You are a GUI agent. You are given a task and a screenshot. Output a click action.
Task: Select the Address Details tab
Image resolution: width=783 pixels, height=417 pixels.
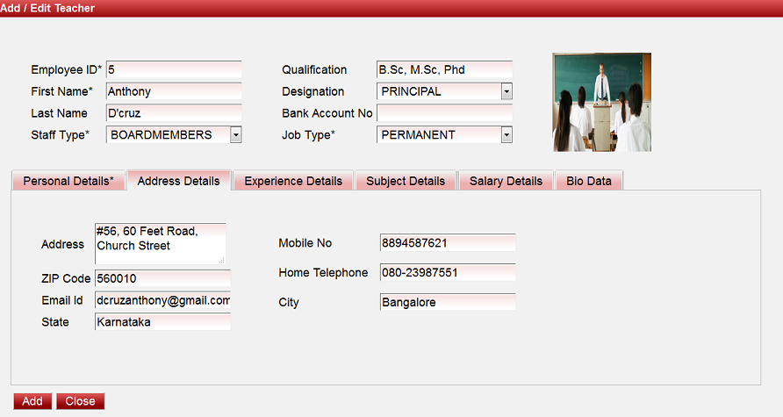(x=179, y=181)
